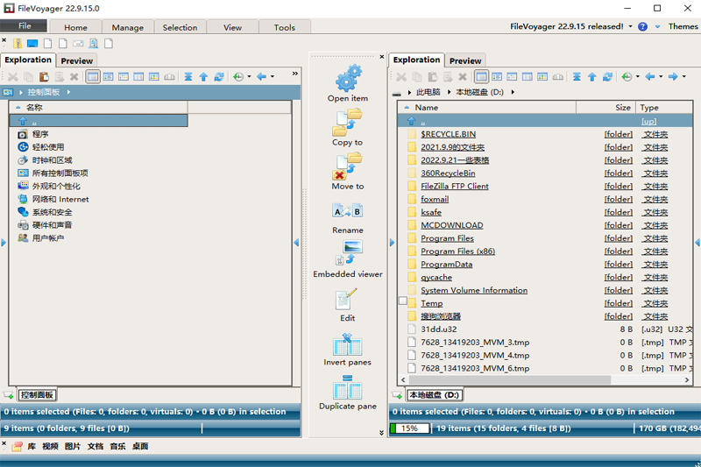Viewport: 701px width, 467px height.
Task: Open the Embedded viewer tool
Action: tap(348, 252)
